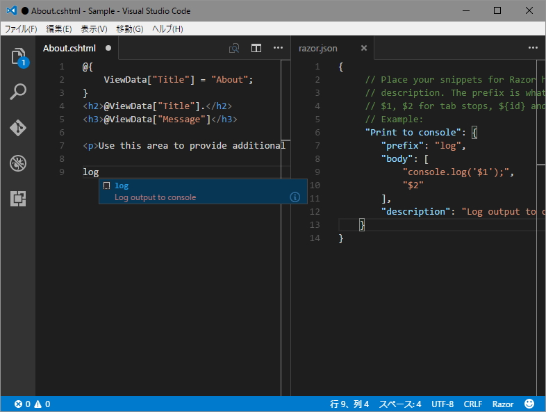Open the ヘルプ(H) menu
546x412 pixels.
pos(167,29)
